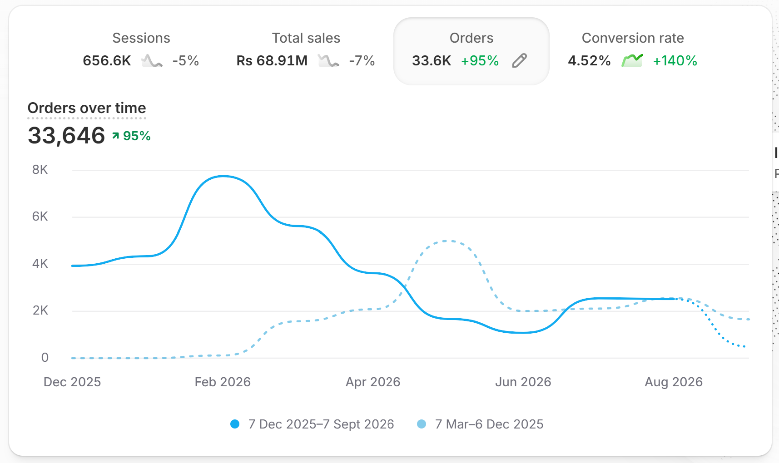This screenshot has height=463, width=779.
Task: Click the Feb 2026 axis label
Action: (x=223, y=382)
